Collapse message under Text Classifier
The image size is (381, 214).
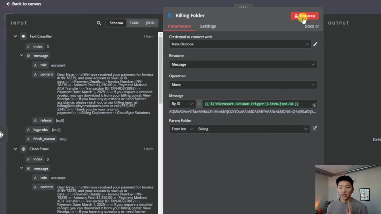pyautogui.click(x=22, y=55)
